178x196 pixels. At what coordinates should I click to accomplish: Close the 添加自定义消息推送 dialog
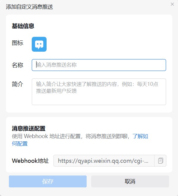click(172, 4)
